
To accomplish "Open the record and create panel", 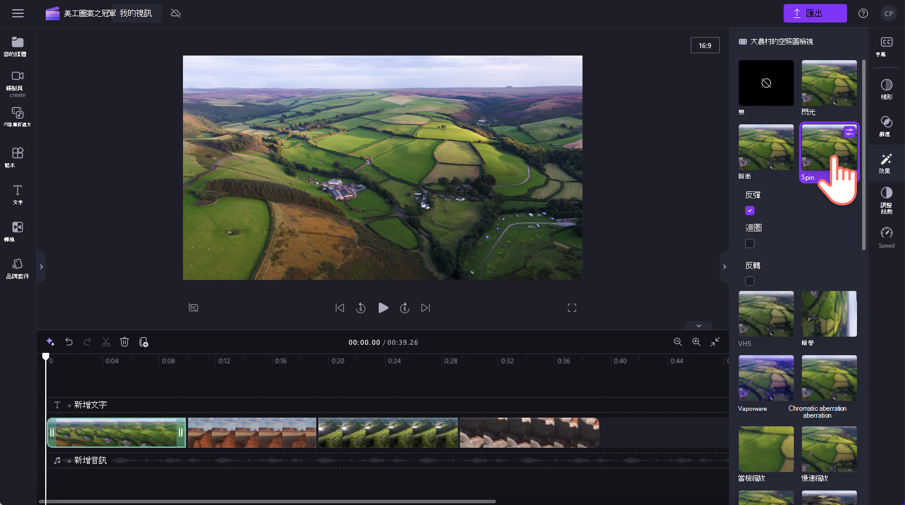I will coord(17,83).
